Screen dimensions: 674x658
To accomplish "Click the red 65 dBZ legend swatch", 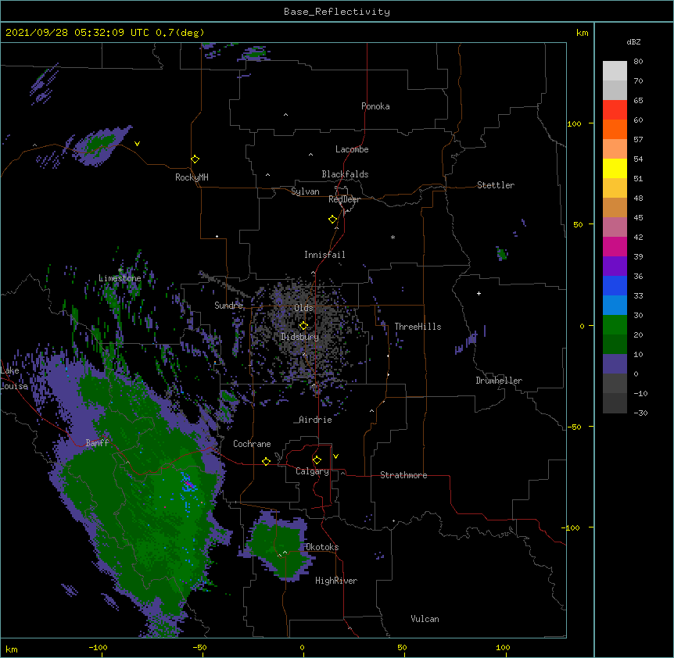I will (x=615, y=109).
